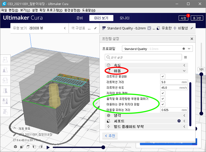Edit color scheme with pencil icon

pos(95,28)
